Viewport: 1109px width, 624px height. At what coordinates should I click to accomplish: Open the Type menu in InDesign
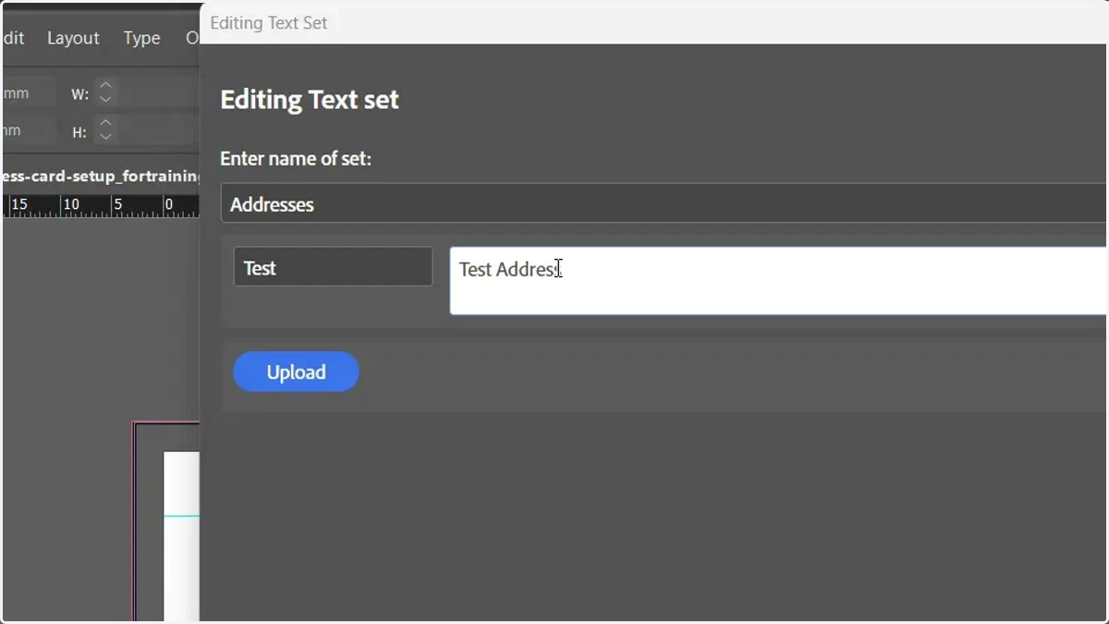141,38
